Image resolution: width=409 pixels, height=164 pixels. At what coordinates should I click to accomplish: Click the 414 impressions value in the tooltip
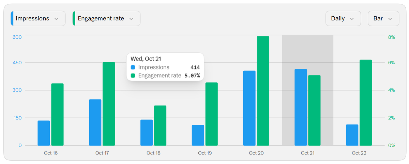(x=195, y=67)
